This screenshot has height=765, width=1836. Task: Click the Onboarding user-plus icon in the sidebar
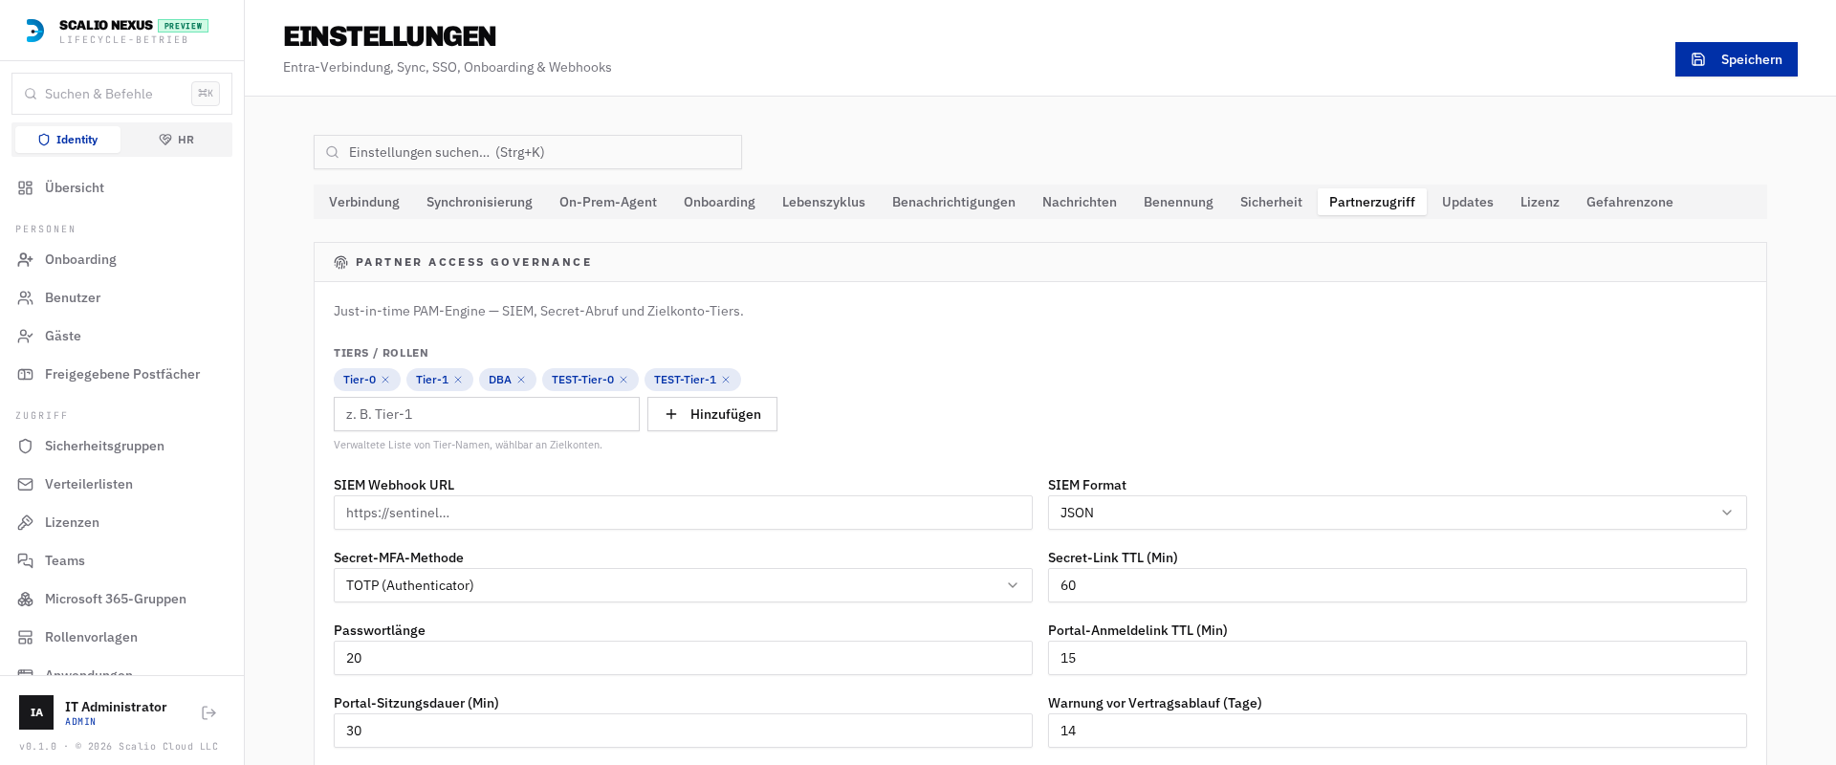(26, 259)
